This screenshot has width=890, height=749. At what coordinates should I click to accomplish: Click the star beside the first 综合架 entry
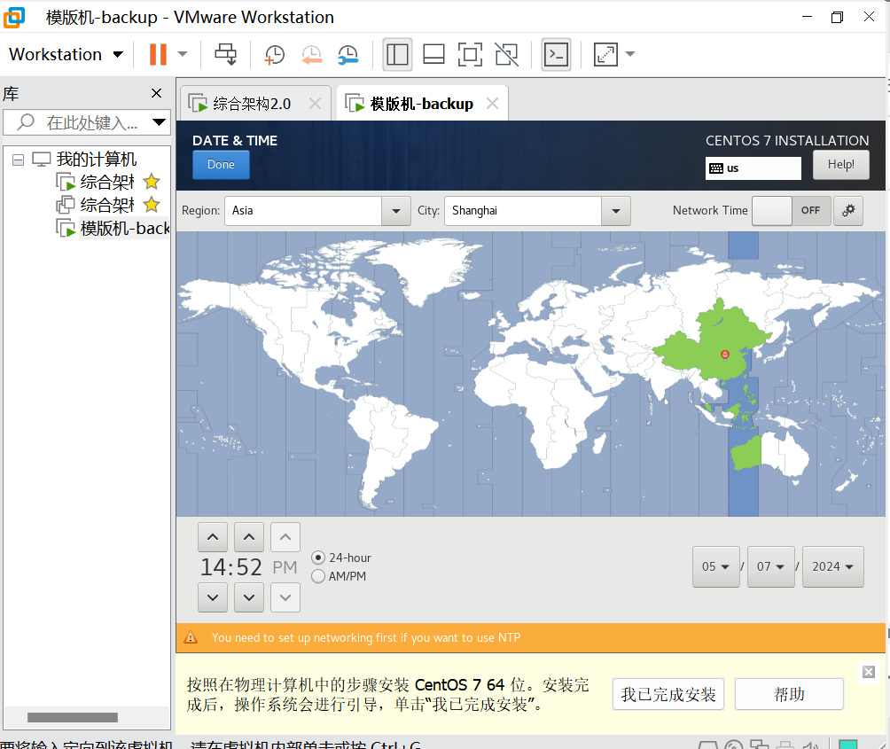tap(152, 182)
